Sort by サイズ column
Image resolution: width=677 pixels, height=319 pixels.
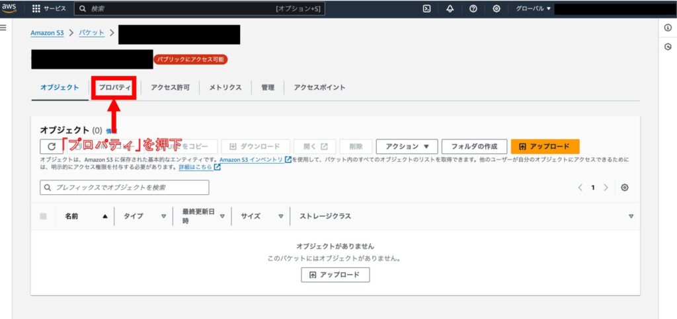click(280, 217)
